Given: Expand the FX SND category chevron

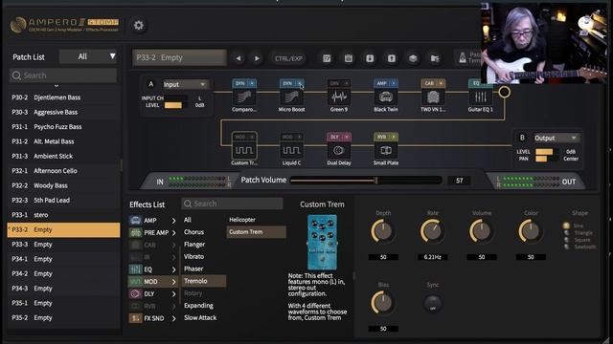Looking at the screenshot, I should 173,318.
